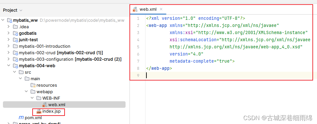Click the mybatis-003-configuration module icon

coord(15,59)
